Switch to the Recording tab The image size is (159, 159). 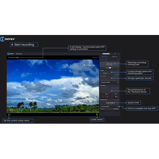point(105,57)
